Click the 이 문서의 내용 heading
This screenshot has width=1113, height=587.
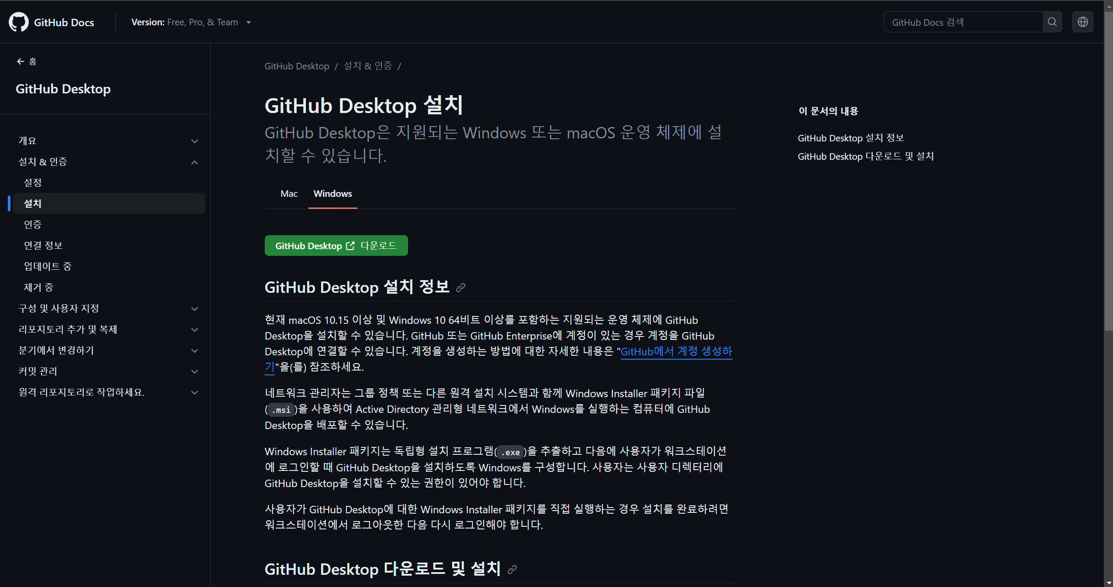828,111
